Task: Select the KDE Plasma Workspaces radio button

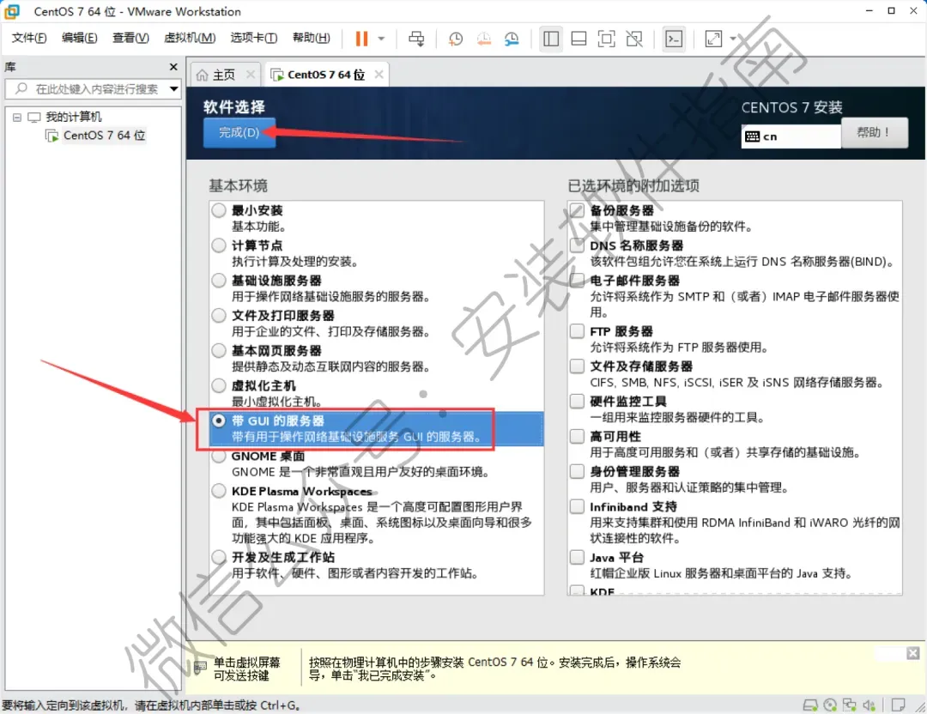Action: [219, 491]
